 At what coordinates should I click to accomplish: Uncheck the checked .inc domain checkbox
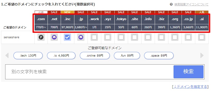point(67,37)
